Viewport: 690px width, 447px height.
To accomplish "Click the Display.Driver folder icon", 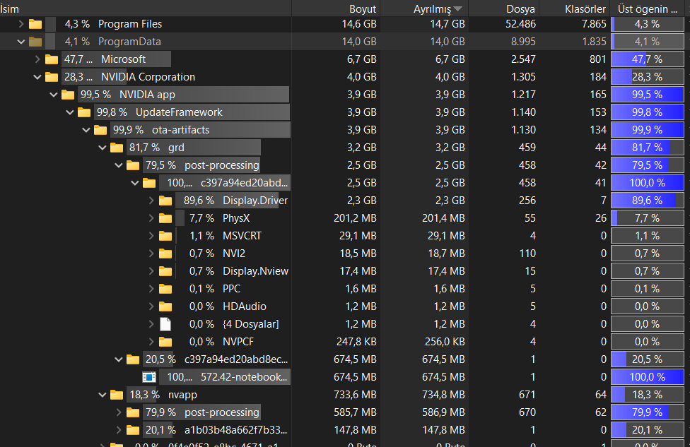I will tap(165, 201).
